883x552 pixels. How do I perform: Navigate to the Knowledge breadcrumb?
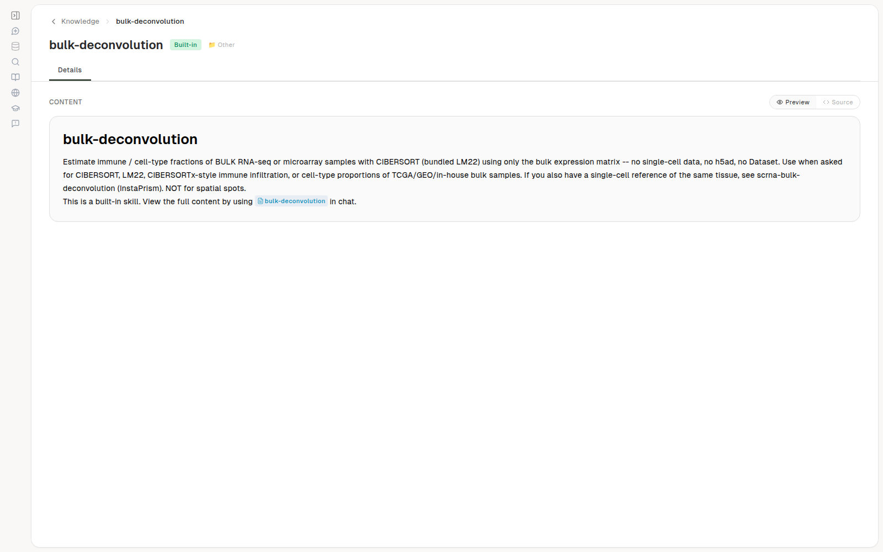coord(80,22)
